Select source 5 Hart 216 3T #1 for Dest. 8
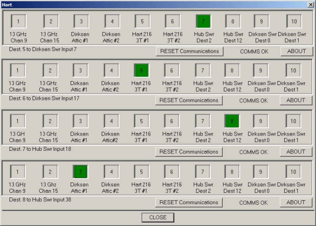 click(141, 172)
